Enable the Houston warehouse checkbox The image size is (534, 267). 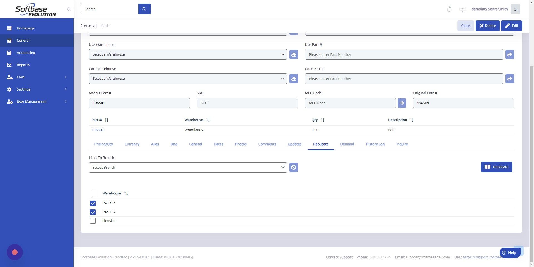[93, 221]
